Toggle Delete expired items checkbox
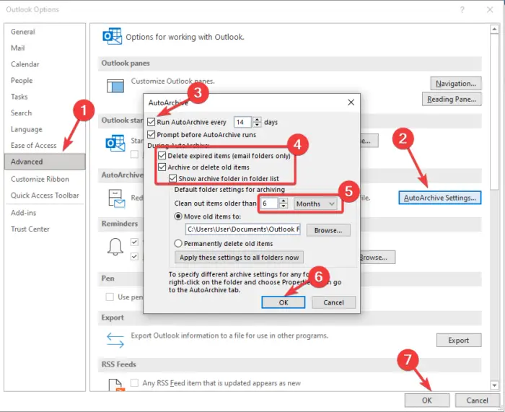 click(162, 156)
